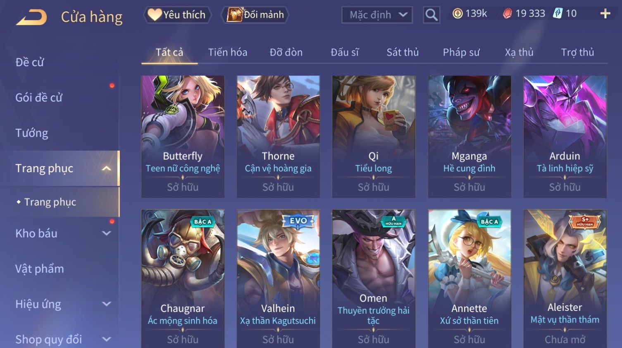Tap the EVO badge on Valhein
Viewport: 622px width, 348px height.
(x=298, y=222)
